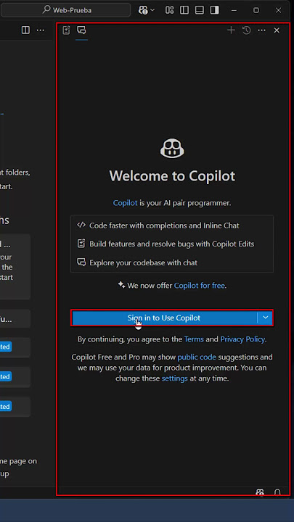This screenshot has height=522, width=294.
Task: Toggle the bottom panel visibility
Action: 200,10
